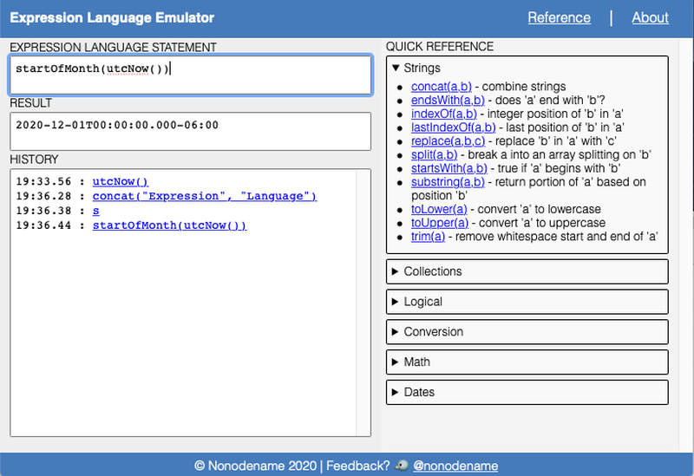Insert the toUpper(a) function

[440, 223]
